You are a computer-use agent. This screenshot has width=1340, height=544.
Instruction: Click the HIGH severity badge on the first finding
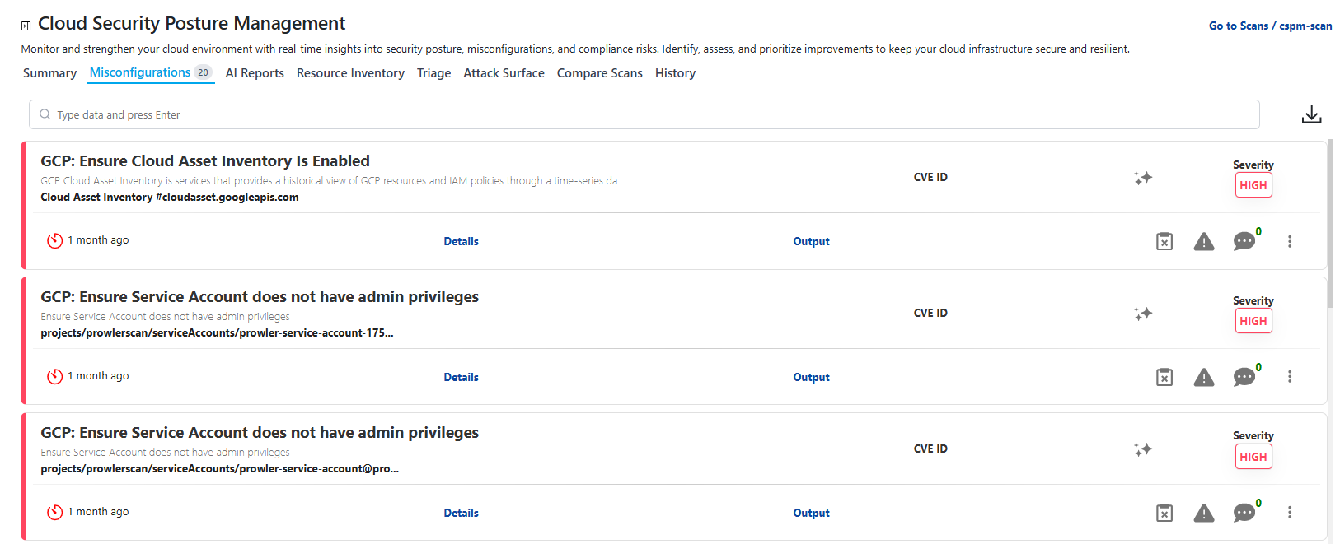coord(1253,185)
